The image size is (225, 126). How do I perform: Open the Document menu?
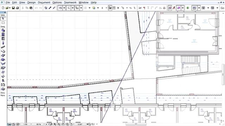click(x=44, y=2)
